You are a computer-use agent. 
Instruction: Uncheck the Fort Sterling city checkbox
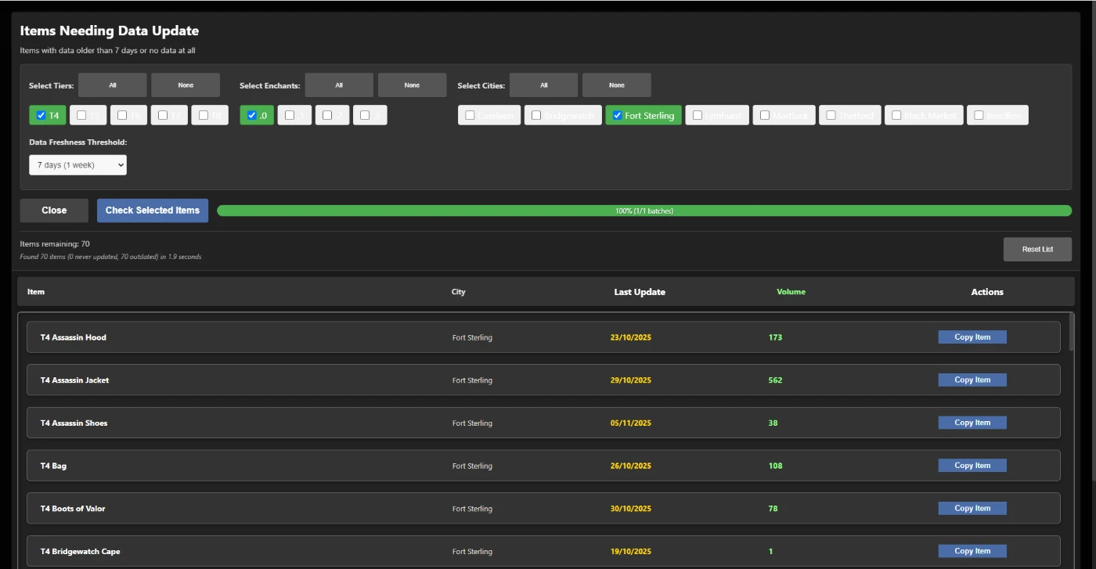click(617, 116)
